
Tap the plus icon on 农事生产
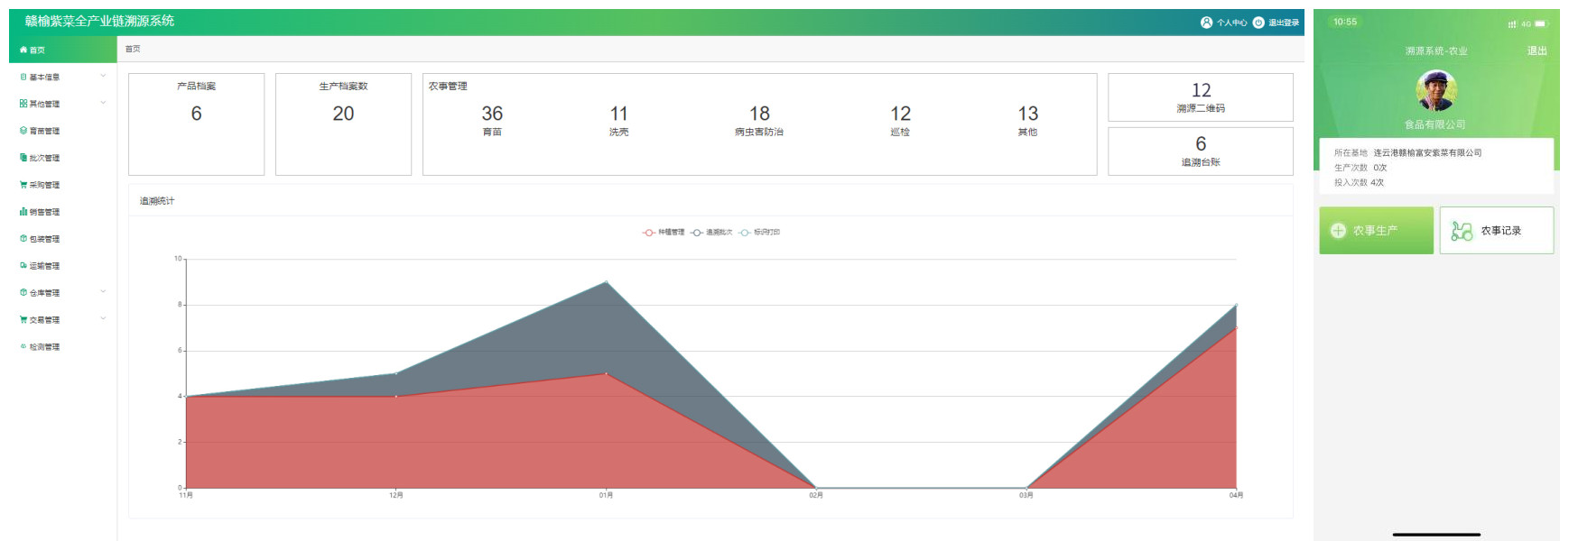pos(1338,231)
